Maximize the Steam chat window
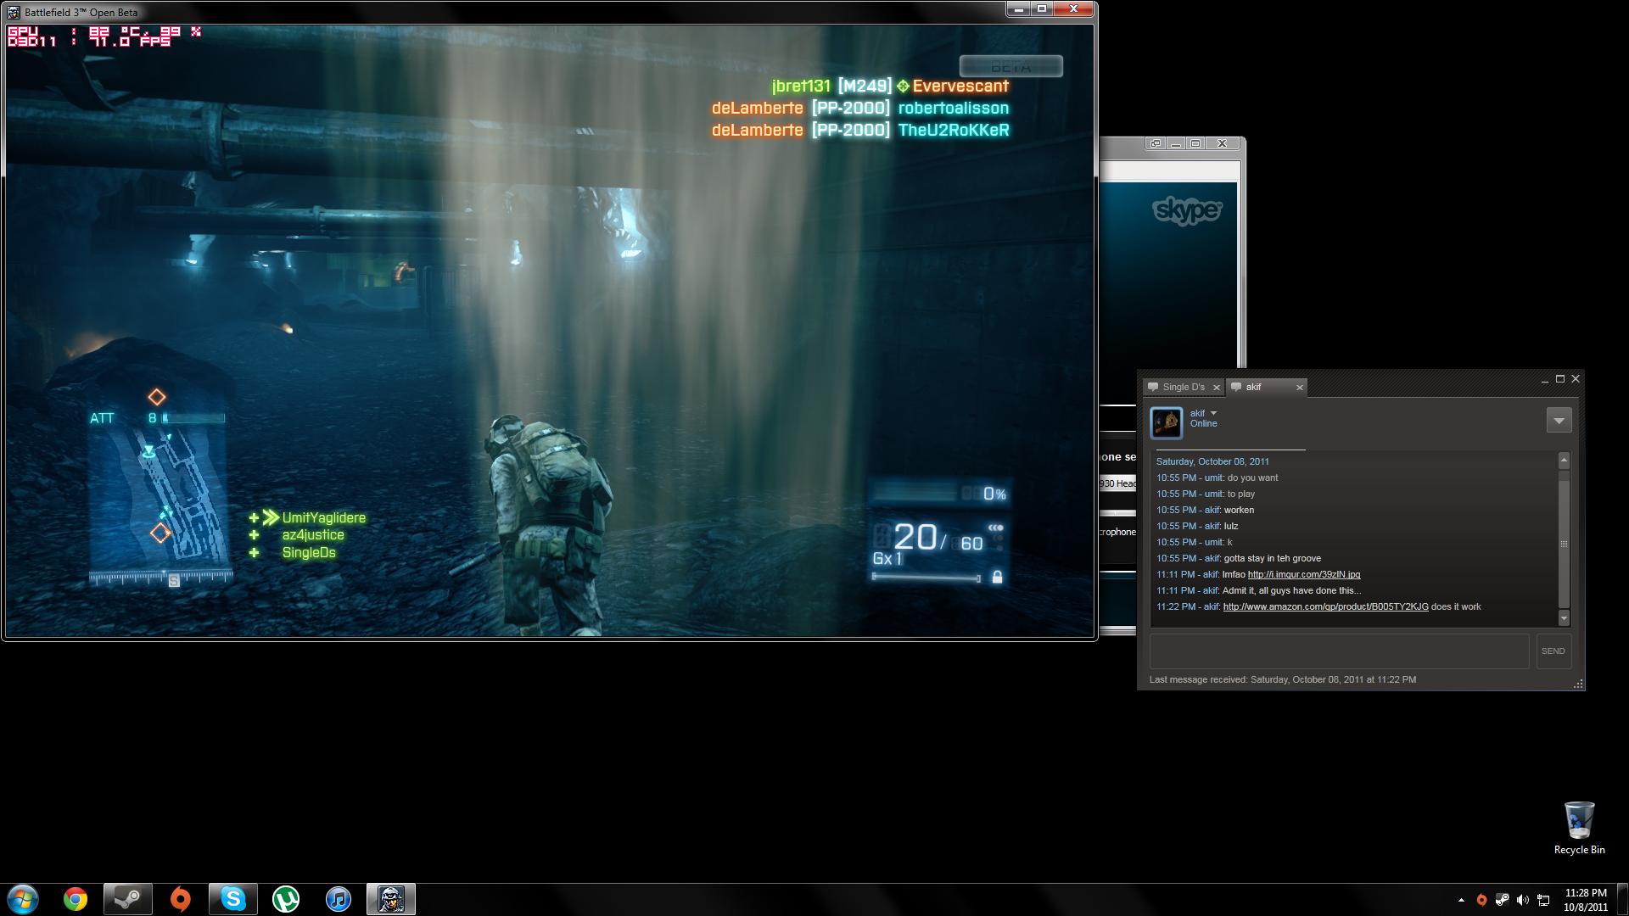This screenshot has width=1629, height=916. point(1559,379)
